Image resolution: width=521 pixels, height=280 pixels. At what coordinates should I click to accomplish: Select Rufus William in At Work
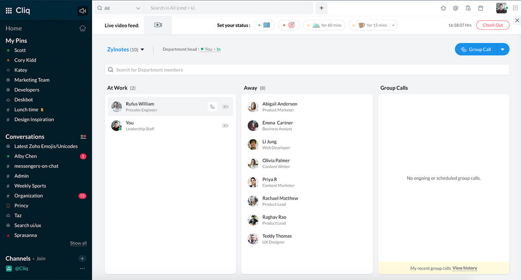(x=170, y=107)
